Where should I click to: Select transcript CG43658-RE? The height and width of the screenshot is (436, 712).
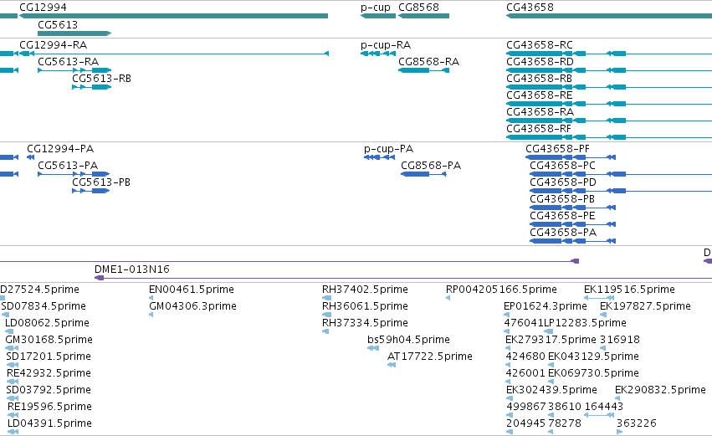540,95
